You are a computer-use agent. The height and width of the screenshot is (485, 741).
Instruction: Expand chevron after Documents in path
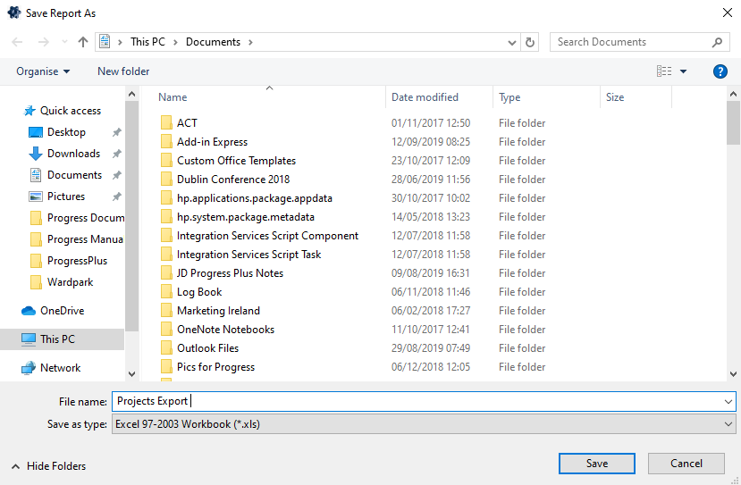pos(250,42)
